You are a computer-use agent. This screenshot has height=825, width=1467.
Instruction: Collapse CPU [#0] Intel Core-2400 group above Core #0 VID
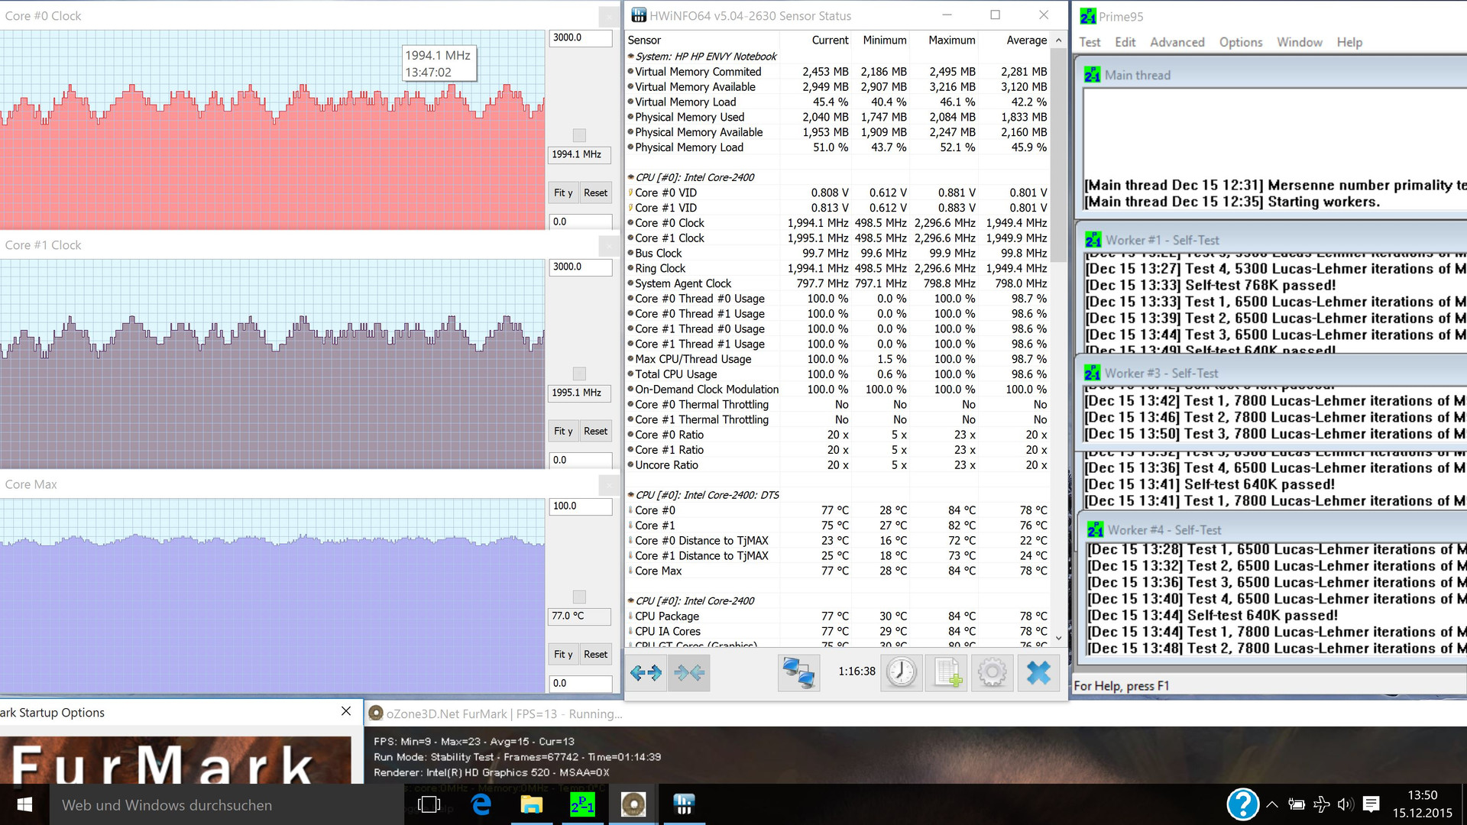tap(631, 176)
